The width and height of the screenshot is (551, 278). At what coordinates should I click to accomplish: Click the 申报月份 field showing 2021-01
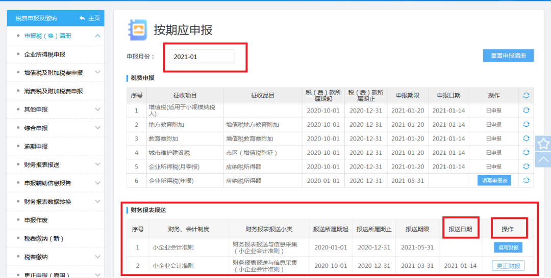tap(202, 57)
